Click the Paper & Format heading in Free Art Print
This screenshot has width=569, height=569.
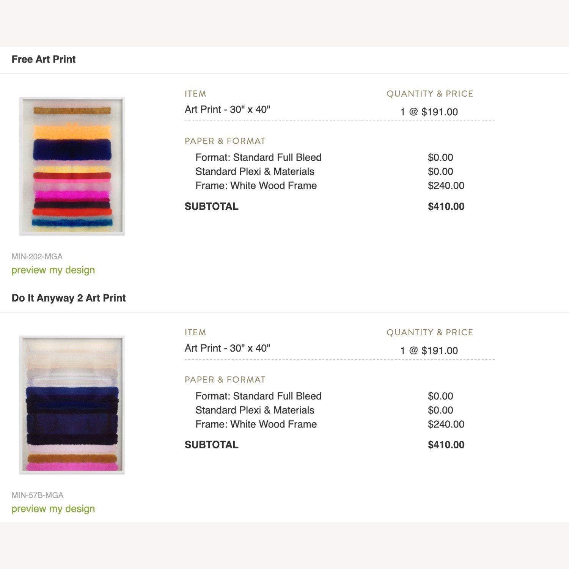pyautogui.click(x=225, y=141)
